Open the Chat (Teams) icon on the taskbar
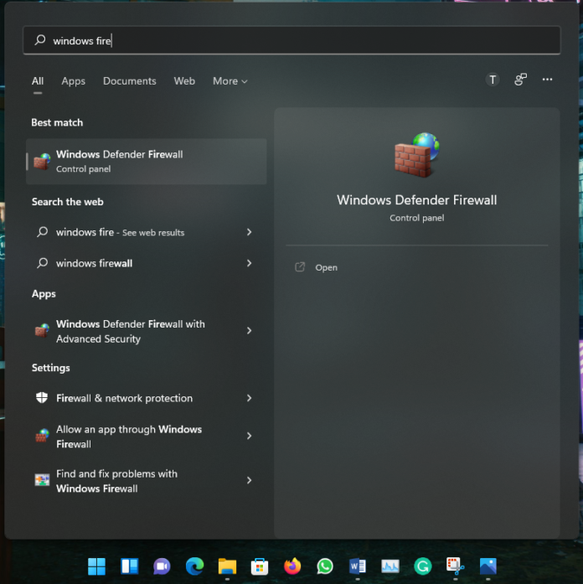 coord(162,566)
